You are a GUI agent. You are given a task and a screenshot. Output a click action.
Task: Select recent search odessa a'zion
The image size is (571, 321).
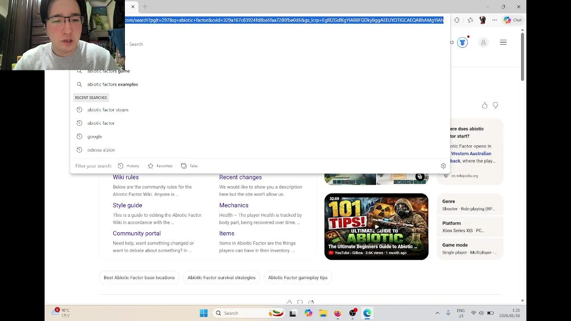click(x=260, y=150)
